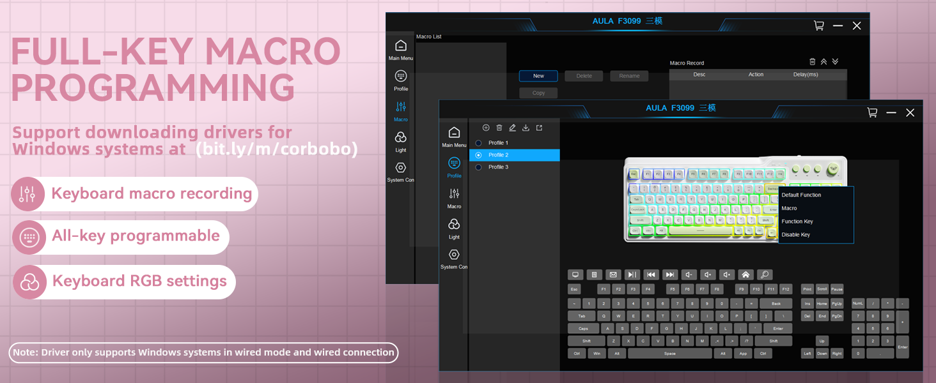Export the profile with the export icon
The width and height of the screenshot is (936, 383).
click(539, 128)
